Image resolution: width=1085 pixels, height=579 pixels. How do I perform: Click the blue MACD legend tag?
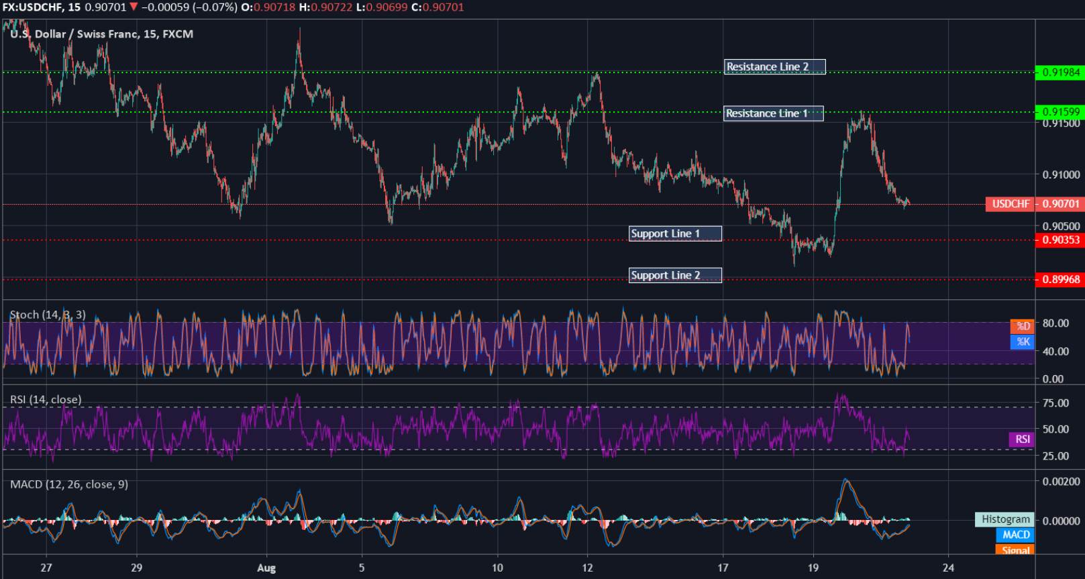coord(1016,535)
